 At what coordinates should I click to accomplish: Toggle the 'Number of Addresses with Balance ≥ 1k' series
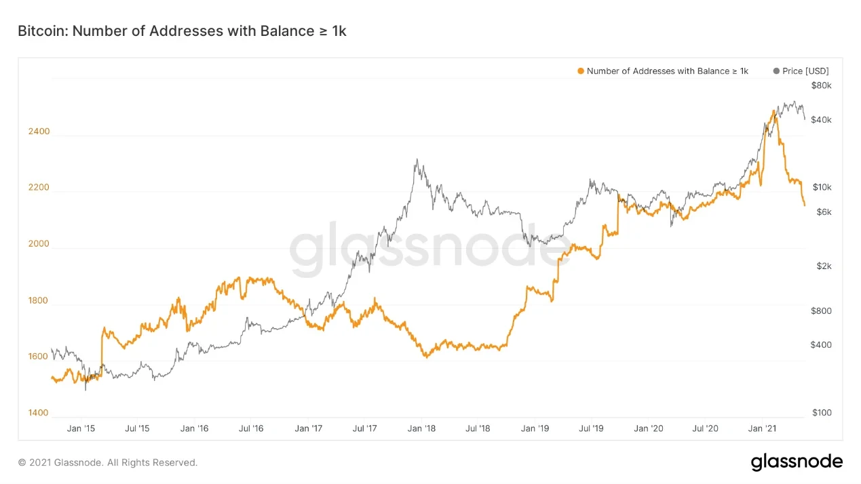click(x=667, y=71)
